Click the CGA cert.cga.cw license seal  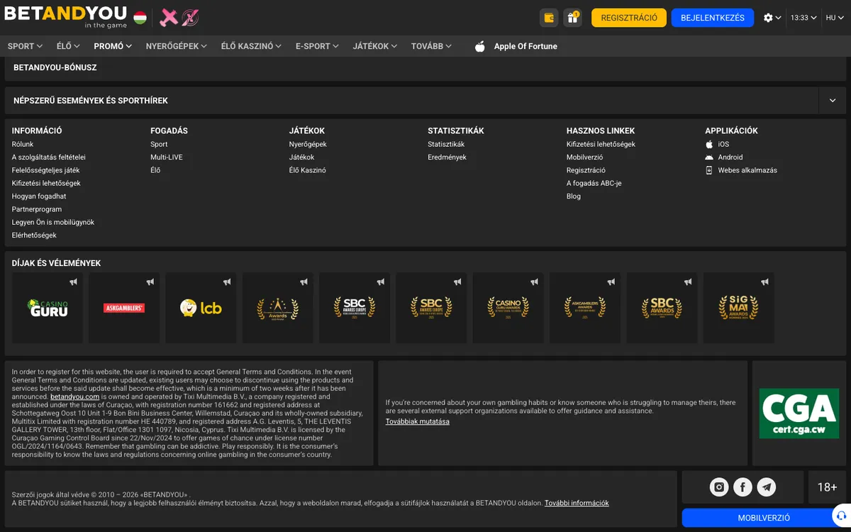[x=799, y=413]
